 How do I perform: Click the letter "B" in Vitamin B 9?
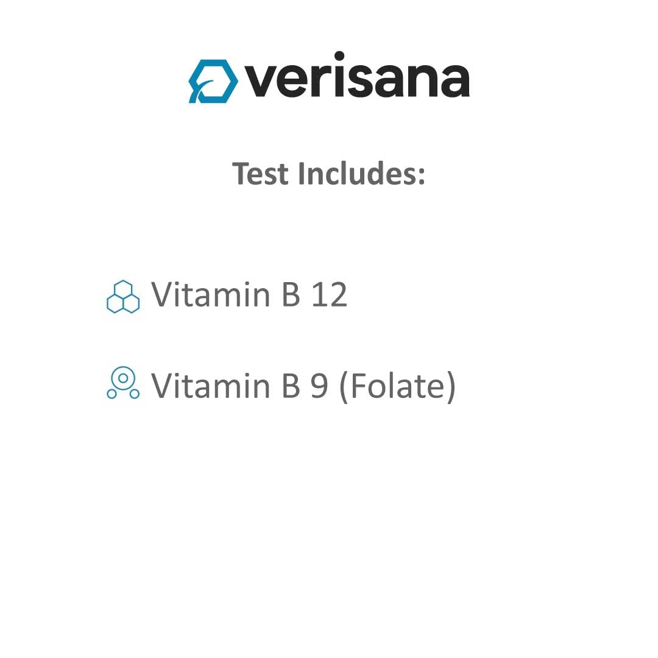(x=291, y=386)
